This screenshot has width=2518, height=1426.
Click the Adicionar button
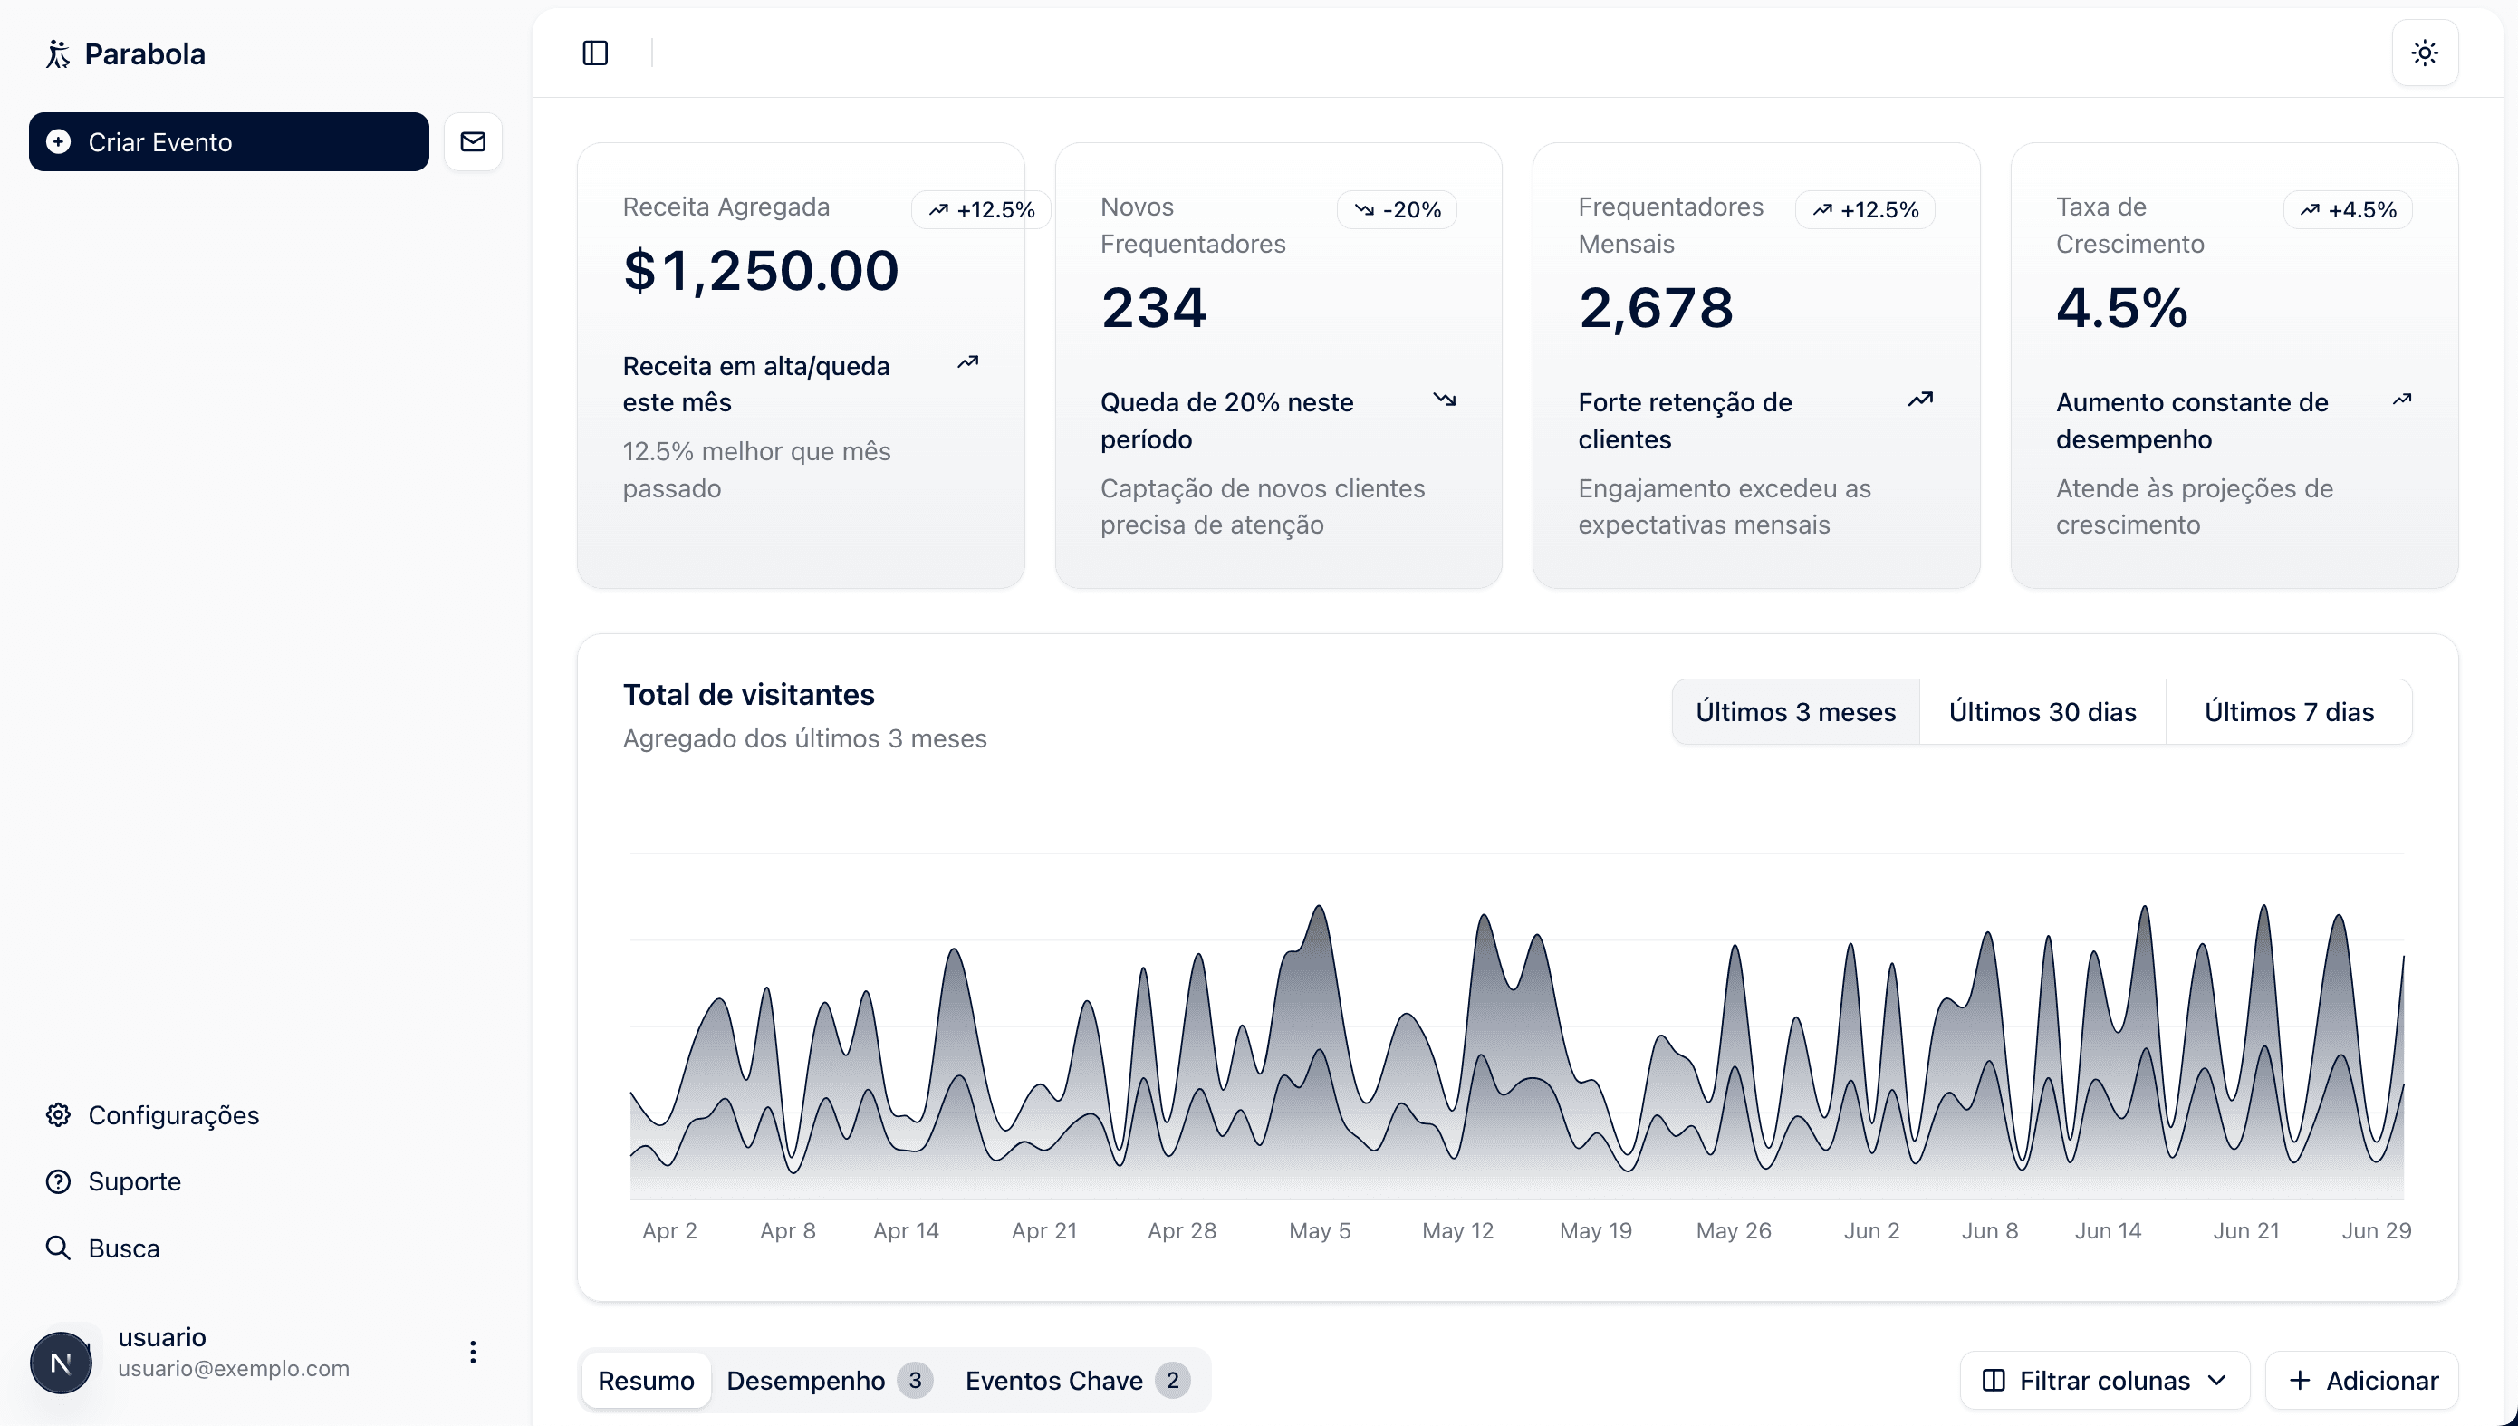click(x=2362, y=1380)
